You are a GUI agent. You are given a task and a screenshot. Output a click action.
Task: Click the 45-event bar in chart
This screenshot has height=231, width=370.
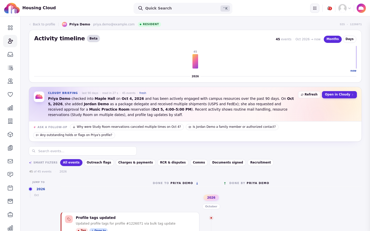195,61
